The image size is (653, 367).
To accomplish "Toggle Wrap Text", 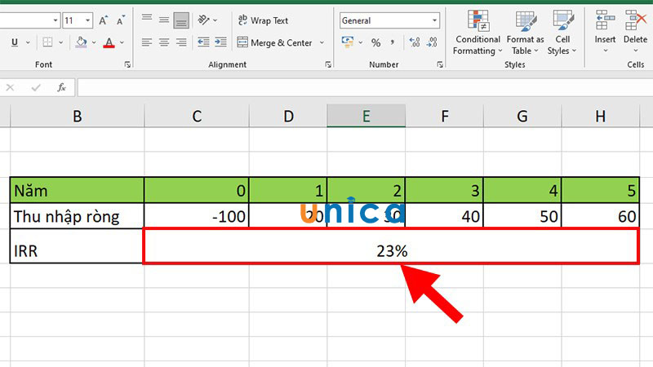I will tap(263, 20).
